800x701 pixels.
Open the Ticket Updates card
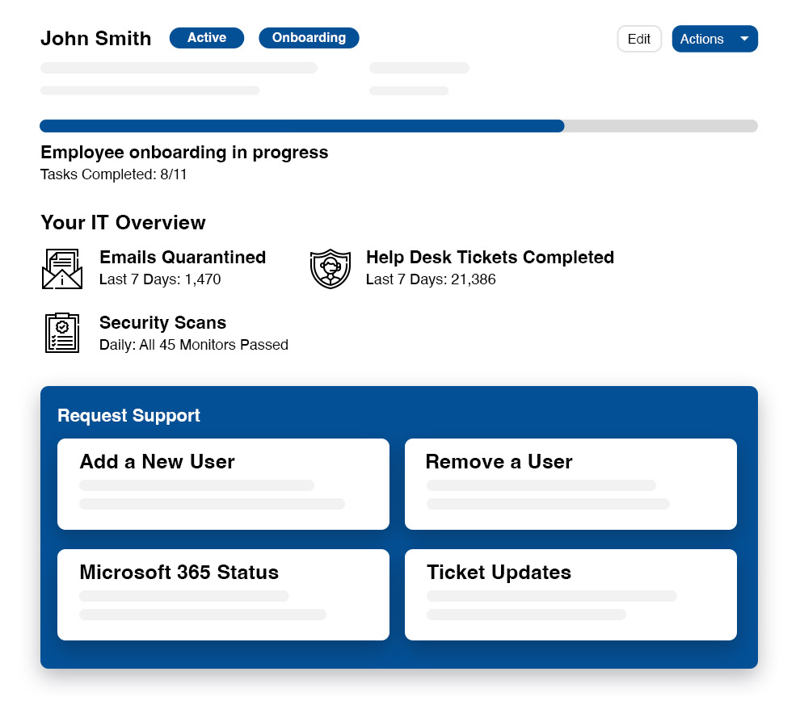tap(571, 594)
